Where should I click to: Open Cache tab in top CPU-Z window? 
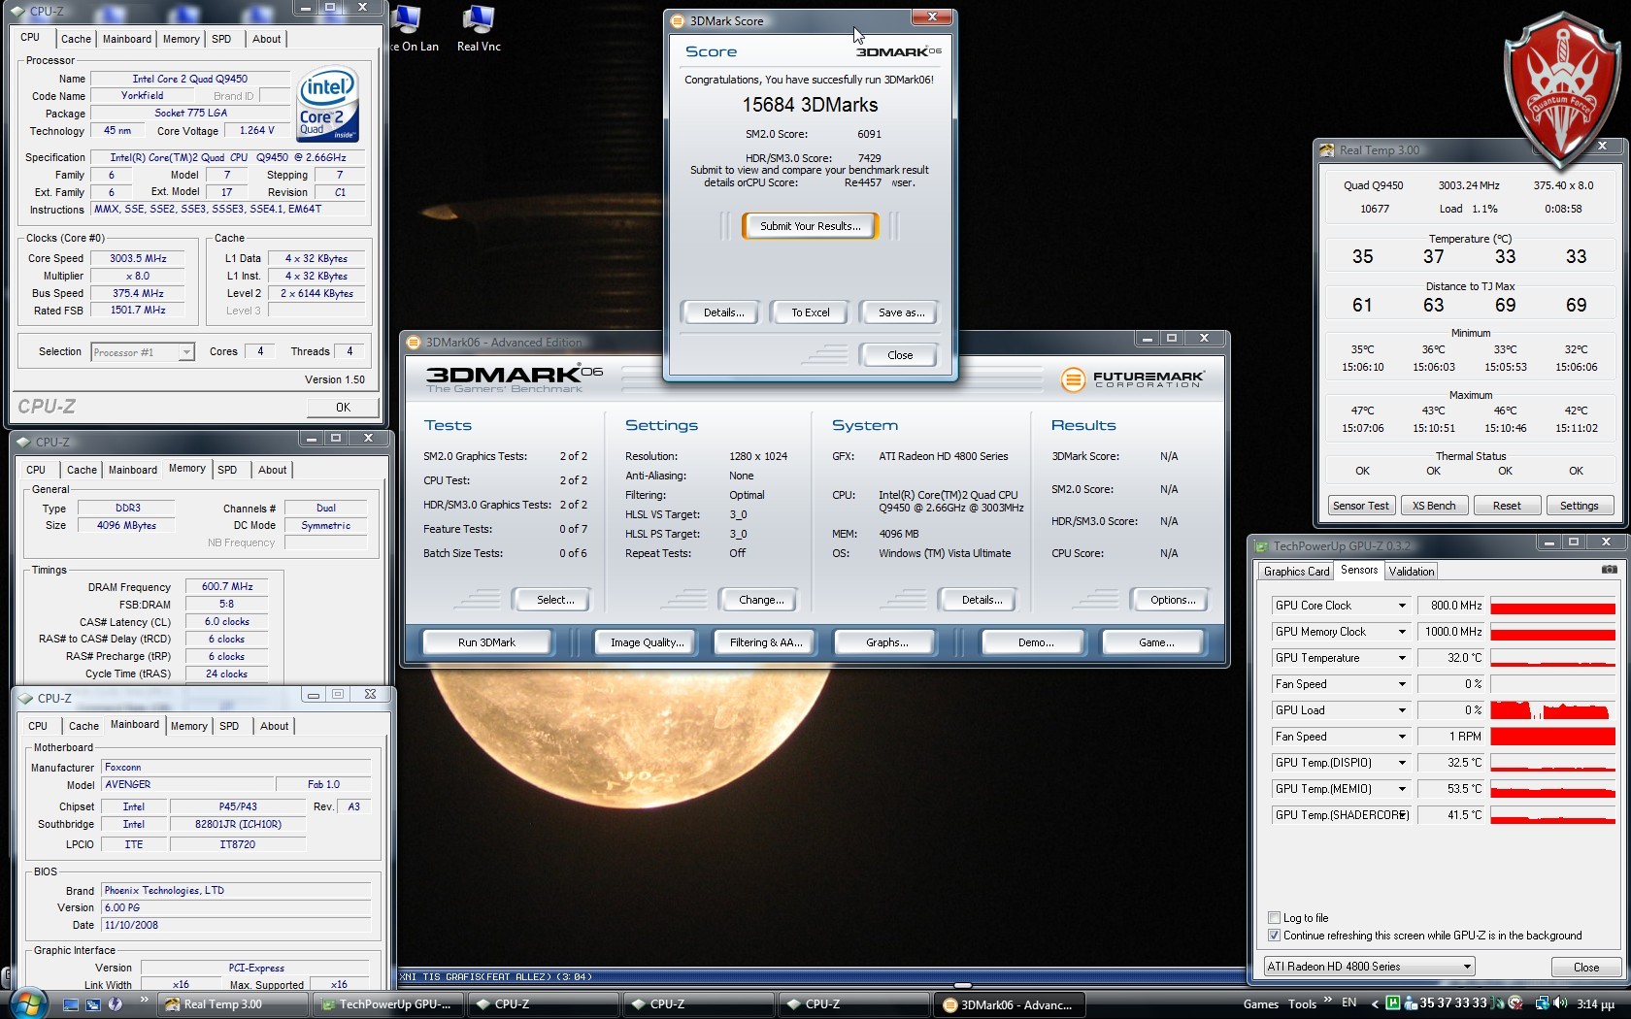click(76, 39)
